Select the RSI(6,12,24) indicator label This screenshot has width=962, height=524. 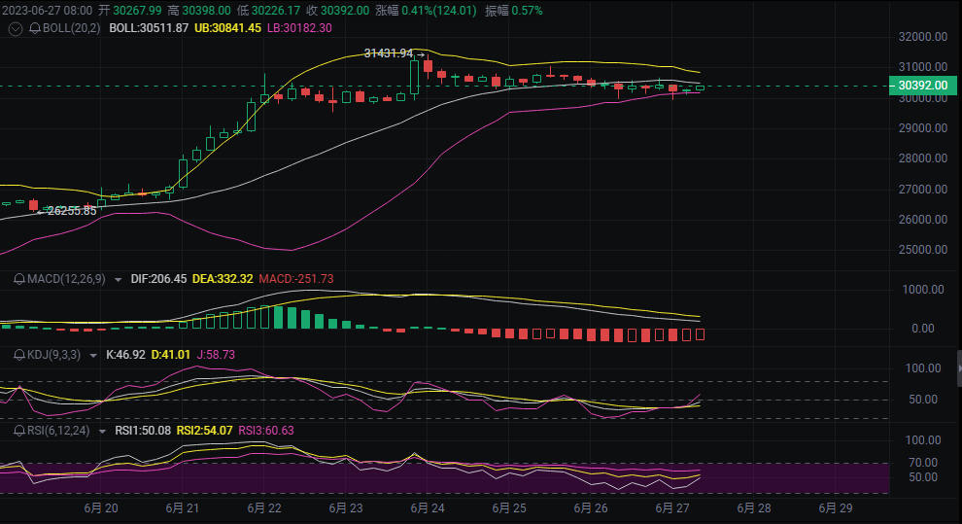58,431
